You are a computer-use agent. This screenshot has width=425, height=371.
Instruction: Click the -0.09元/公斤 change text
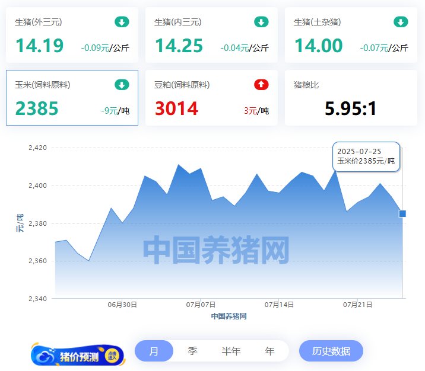[105, 48]
